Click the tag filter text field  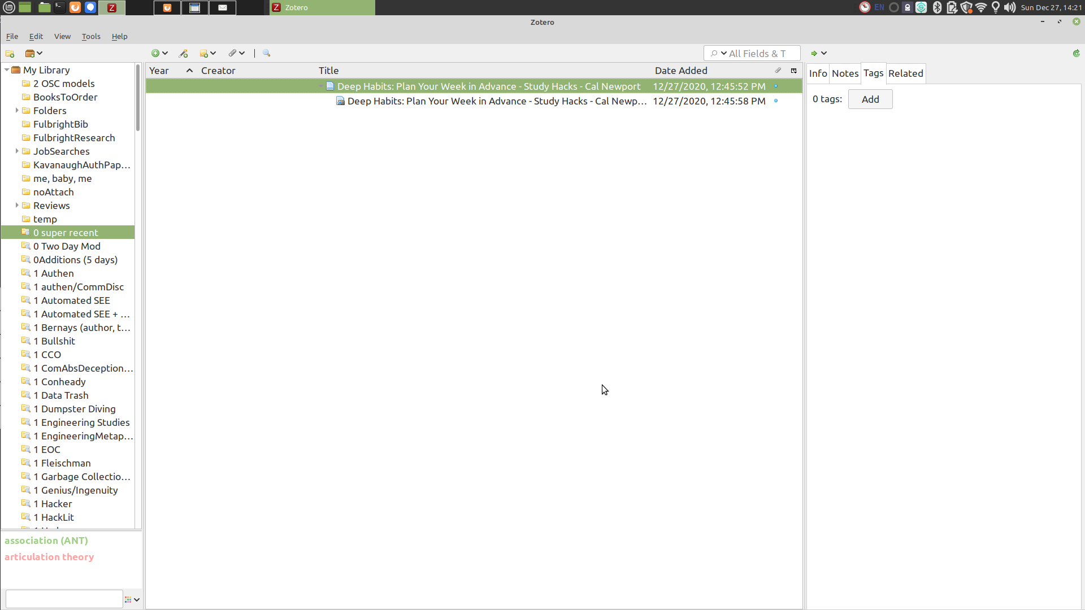tap(64, 599)
